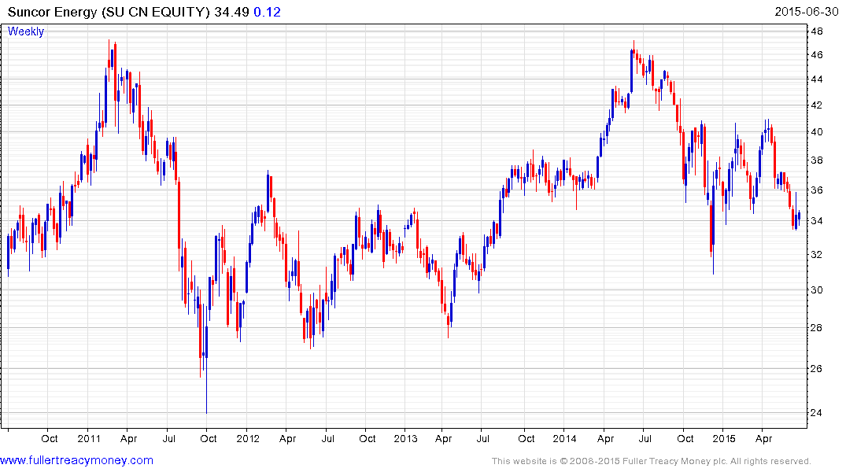
Task: Click the 30 price axis label
Action: click(817, 290)
